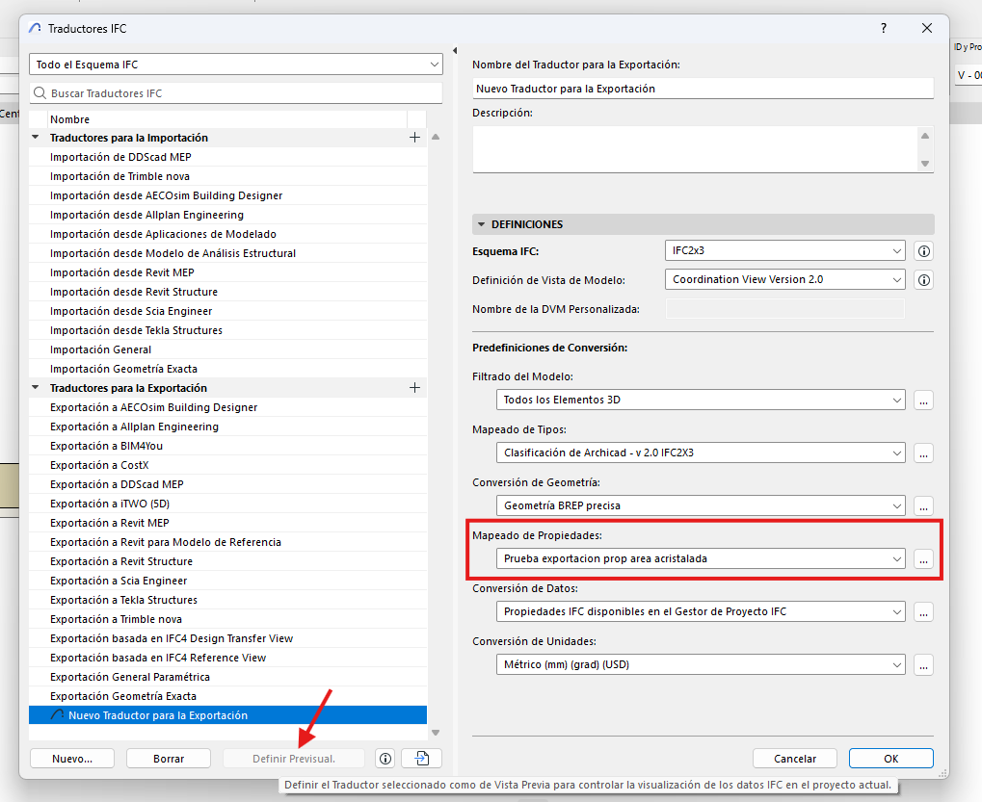Collapse the DEFINICIONES section
982x802 pixels.
(x=482, y=224)
